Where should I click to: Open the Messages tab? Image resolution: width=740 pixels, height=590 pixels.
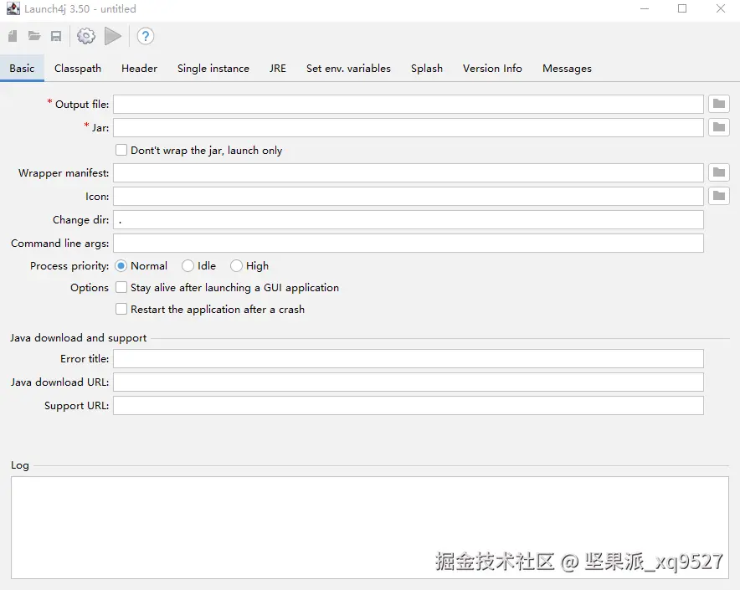(x=567, y=69)
